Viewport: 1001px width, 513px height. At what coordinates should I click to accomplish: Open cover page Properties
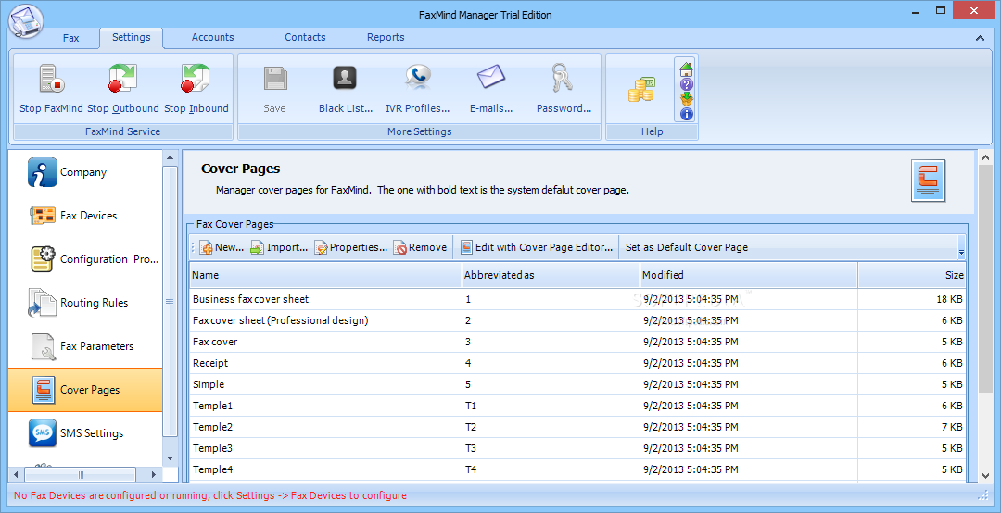click(350, 247)
